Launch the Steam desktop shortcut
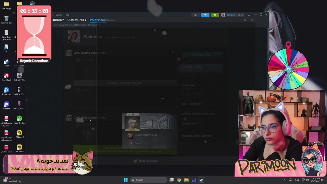 coord(6,63)
